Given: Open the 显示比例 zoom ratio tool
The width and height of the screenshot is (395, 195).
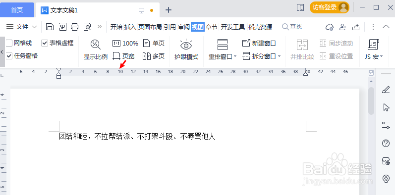Looking at the screenshot, I should pos(96,50).
